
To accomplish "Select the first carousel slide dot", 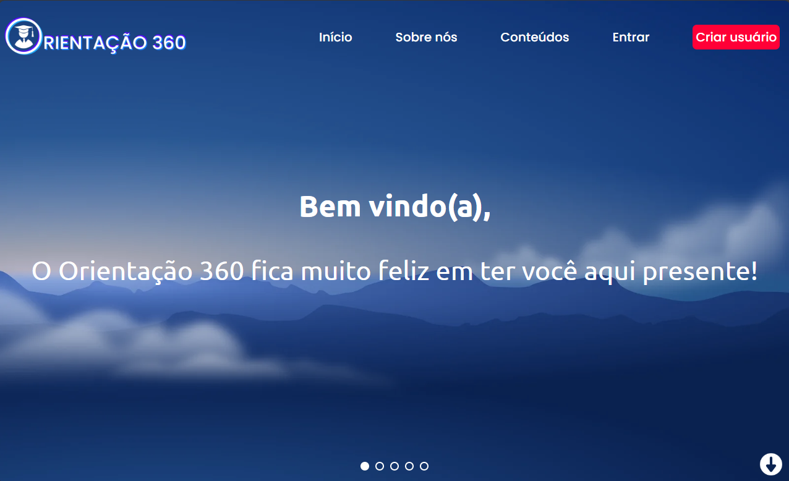I will pyautogui.click(x=365, y=466).
